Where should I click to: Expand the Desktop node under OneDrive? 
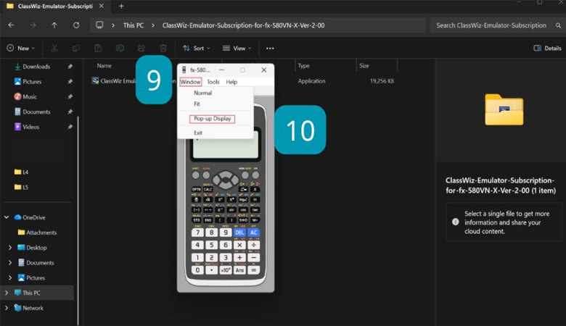pos(10,248)
